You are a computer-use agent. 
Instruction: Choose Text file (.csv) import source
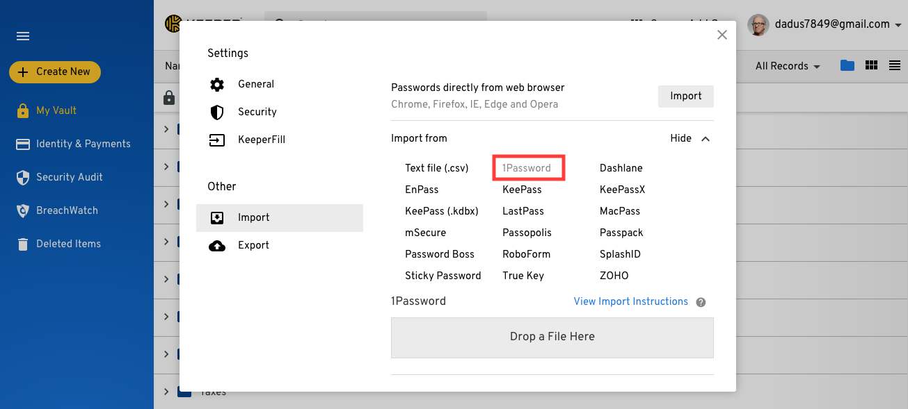coord(437,168)
